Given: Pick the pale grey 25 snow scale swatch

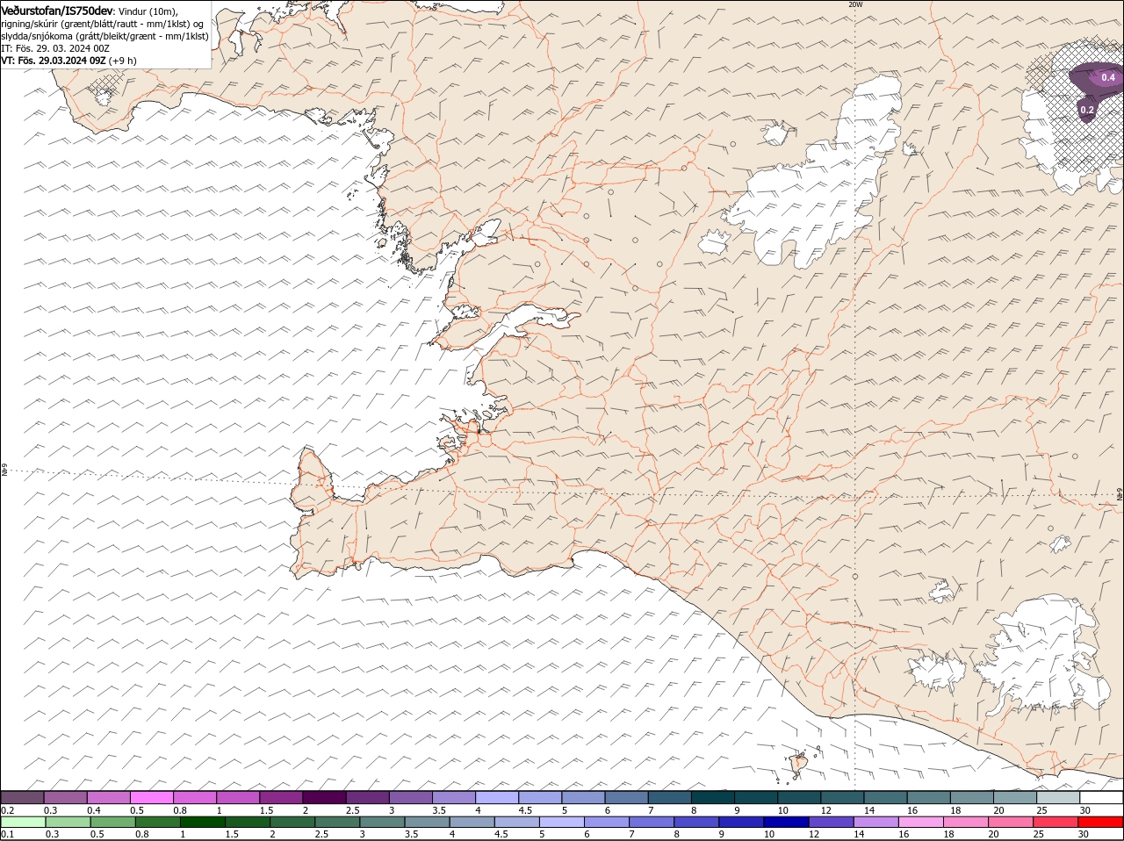Looking at the screenshot, I should pos(1059,797).
